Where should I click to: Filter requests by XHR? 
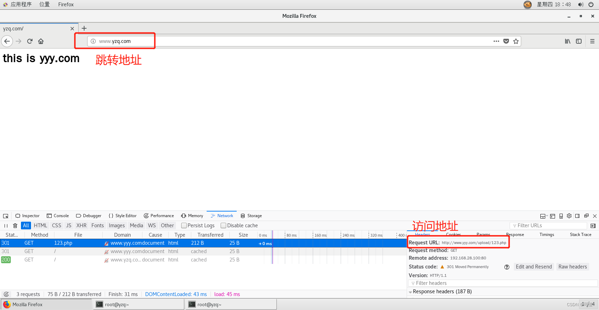(x=81, y=226)
